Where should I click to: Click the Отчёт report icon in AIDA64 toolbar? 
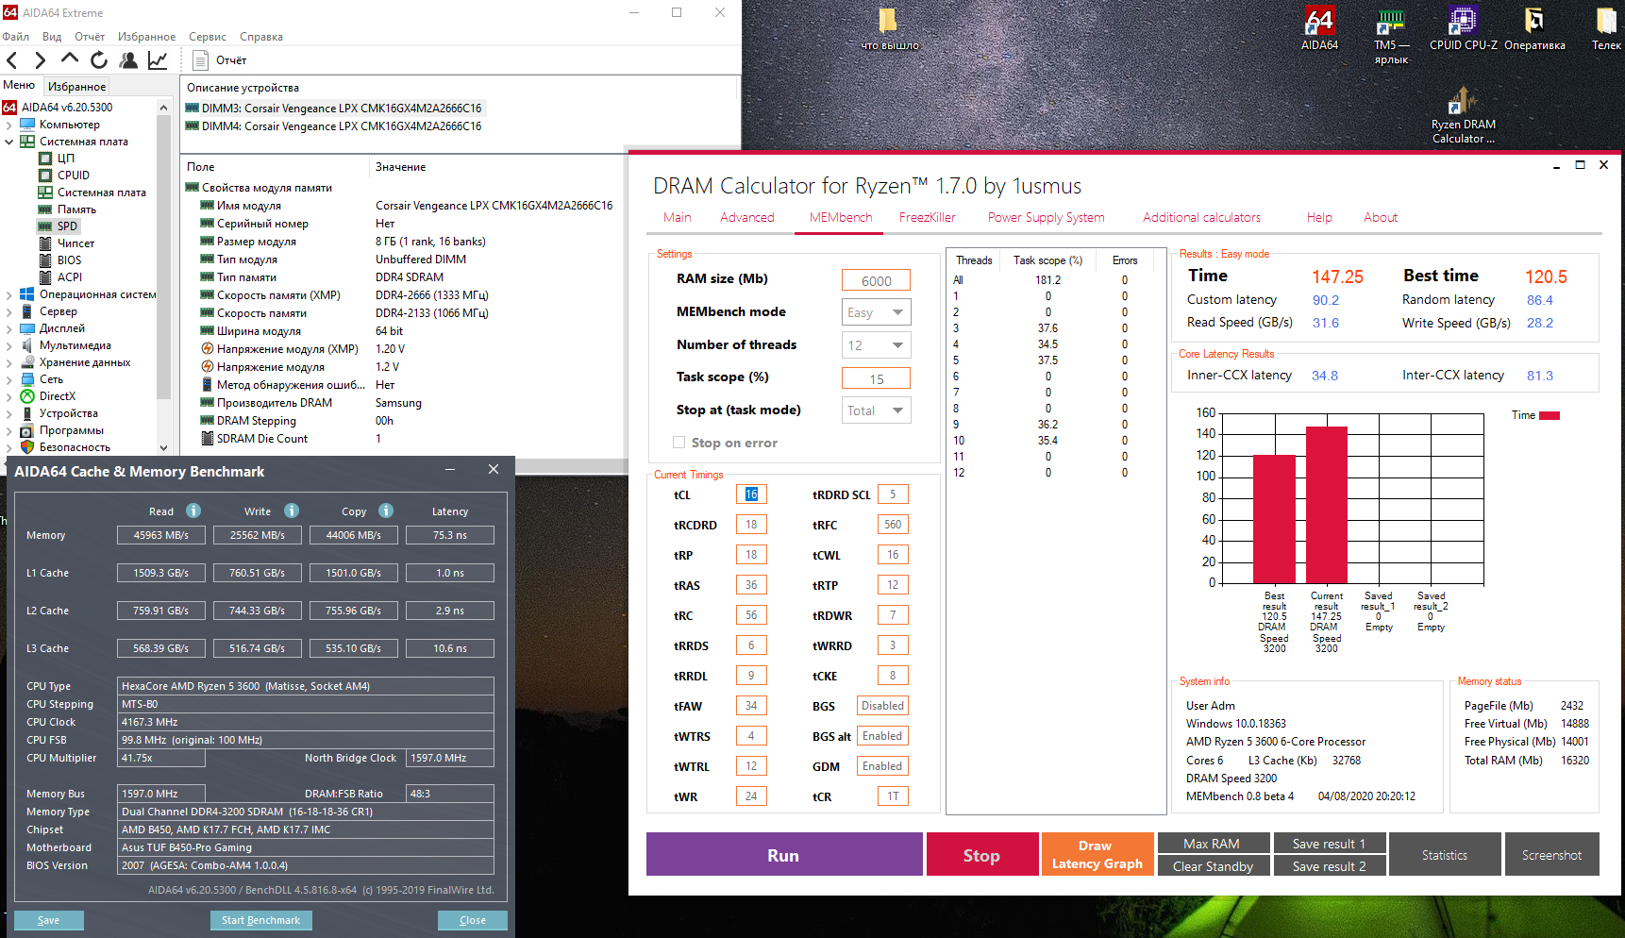coord(200,60)
